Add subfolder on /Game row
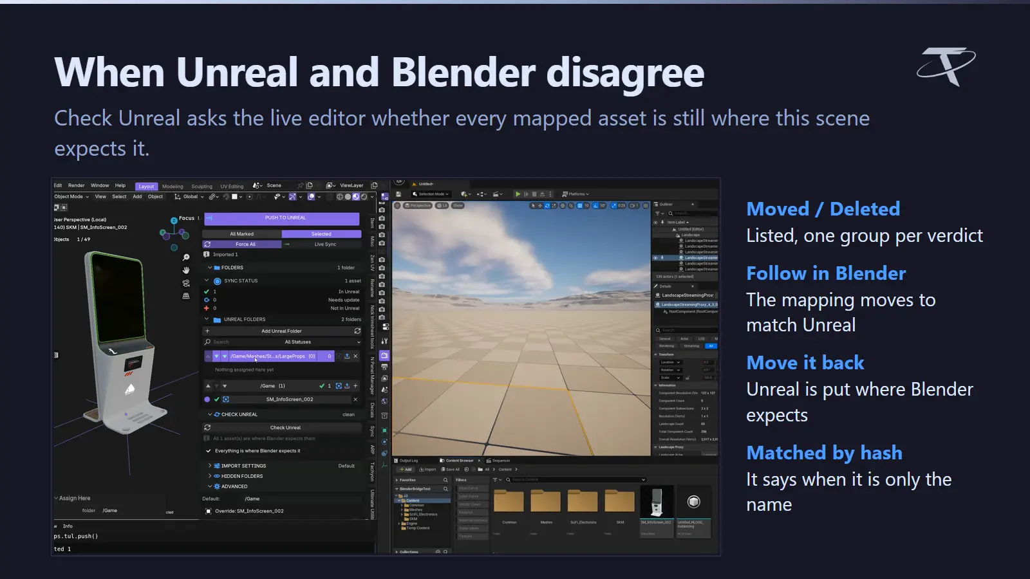1030x579 pixels. (x=355, y=386)
